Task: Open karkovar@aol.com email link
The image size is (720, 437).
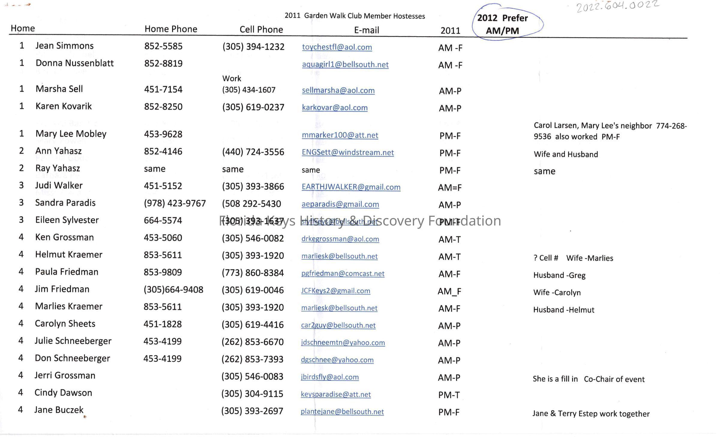Action: pyautogui.click(x=334, y=107)
